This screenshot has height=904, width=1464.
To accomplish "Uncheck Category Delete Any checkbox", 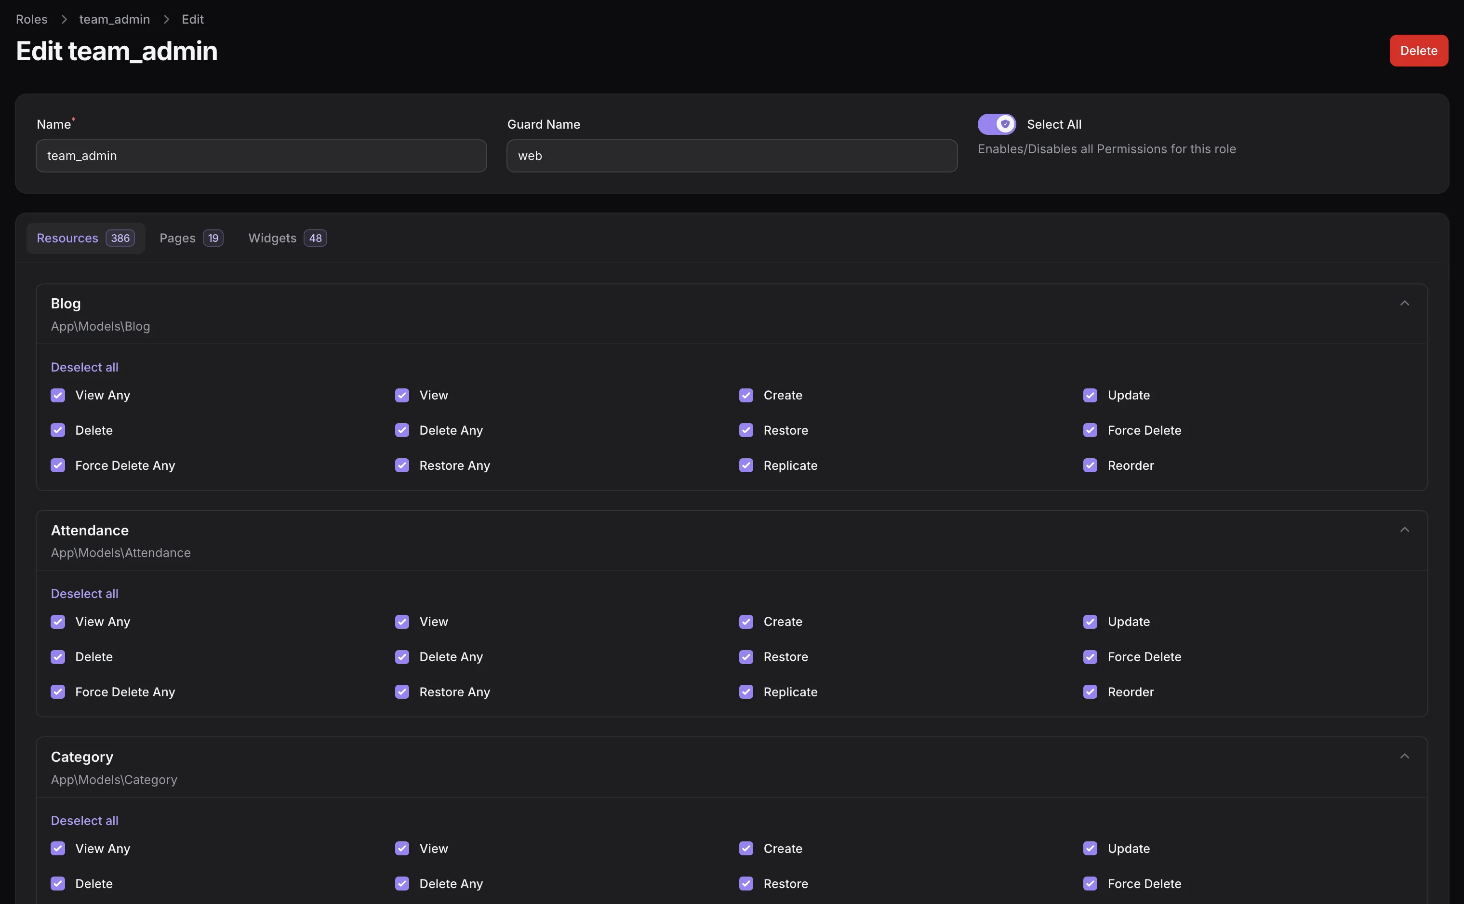I will pos(402,884).
